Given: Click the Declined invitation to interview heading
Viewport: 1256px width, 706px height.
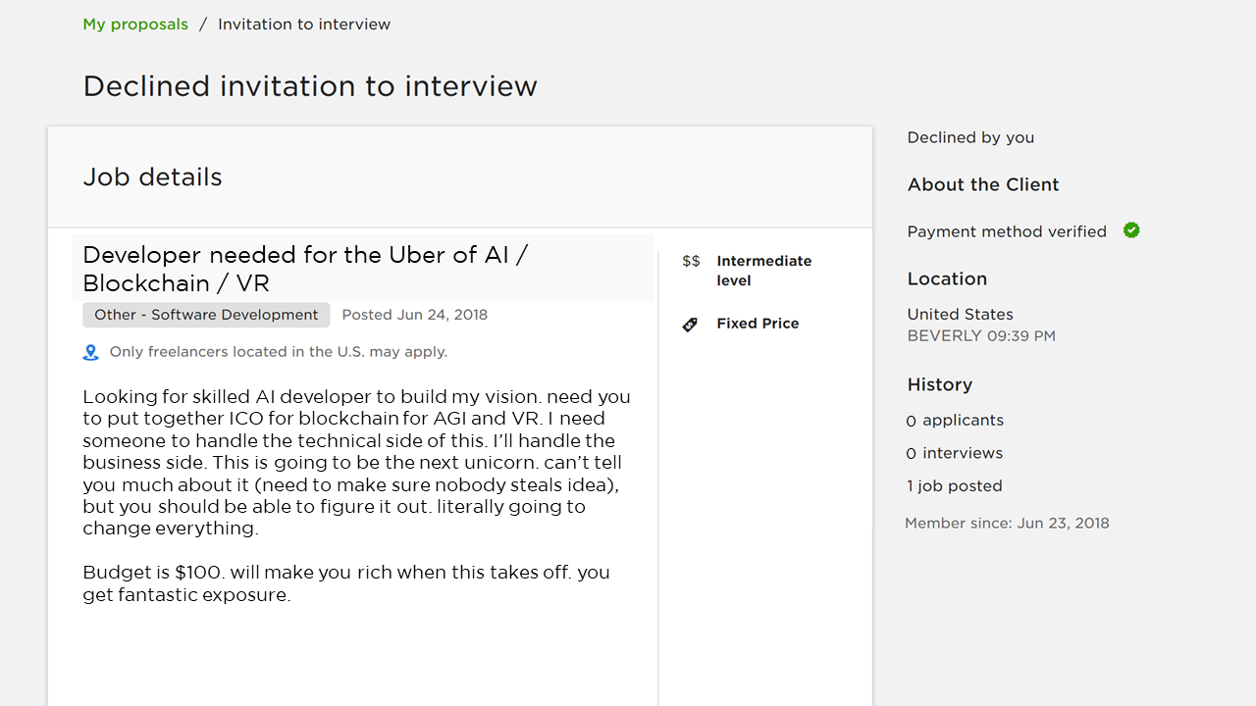Looking at the screenshot, I should tap(310, 86).
